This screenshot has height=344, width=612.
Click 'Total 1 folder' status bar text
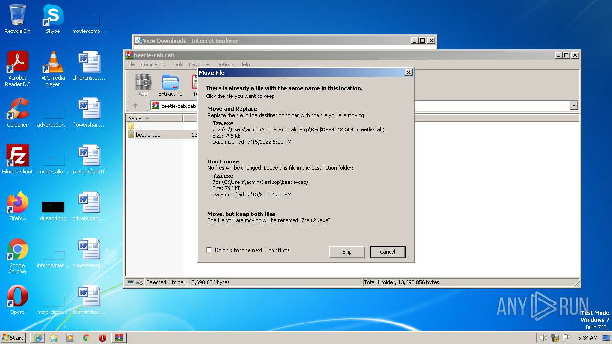pyautogui.click(x=402, y=282)
